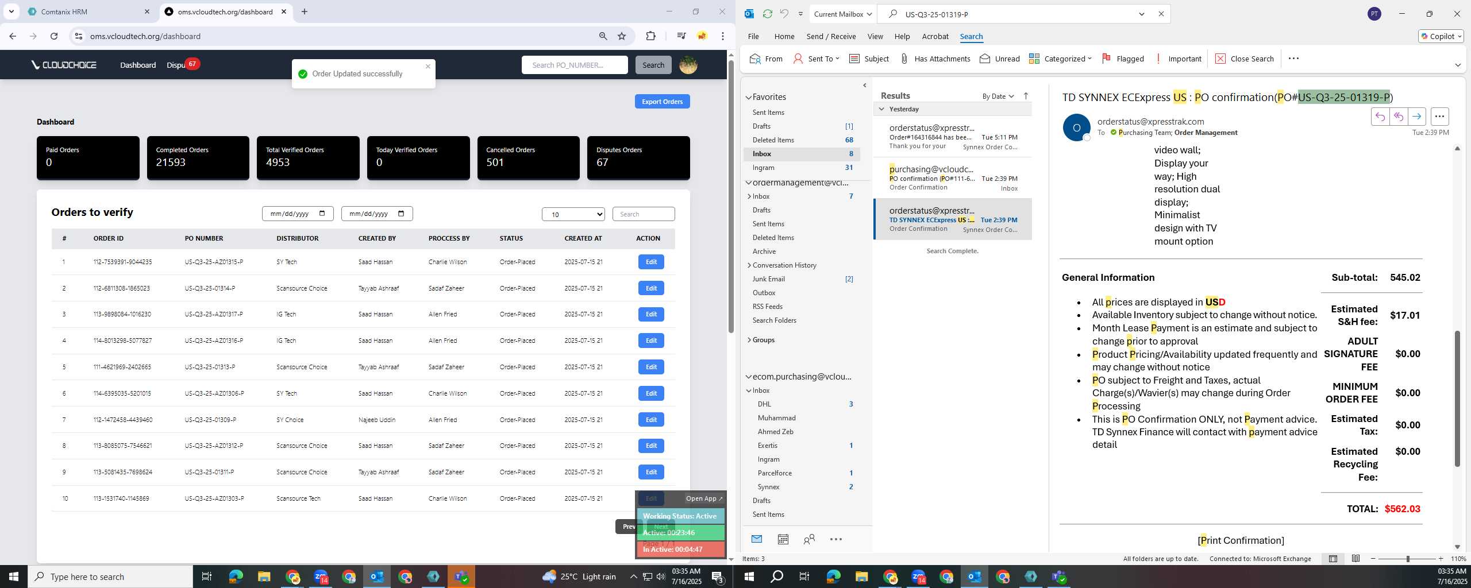Open the Calendar icon in Outlook's navigation bar

pyautogui.click(x=783, y=539)
